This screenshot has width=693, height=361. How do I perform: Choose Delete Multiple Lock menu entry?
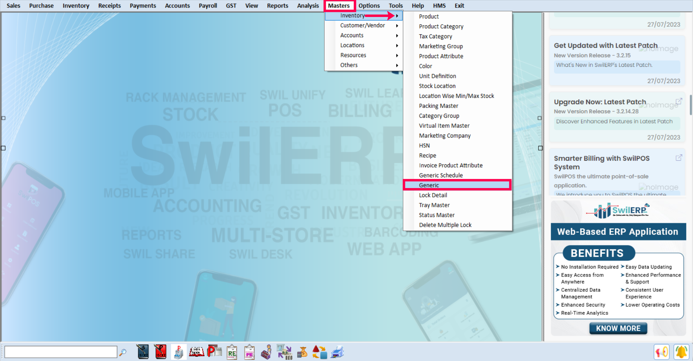click(x=458, y=225)
